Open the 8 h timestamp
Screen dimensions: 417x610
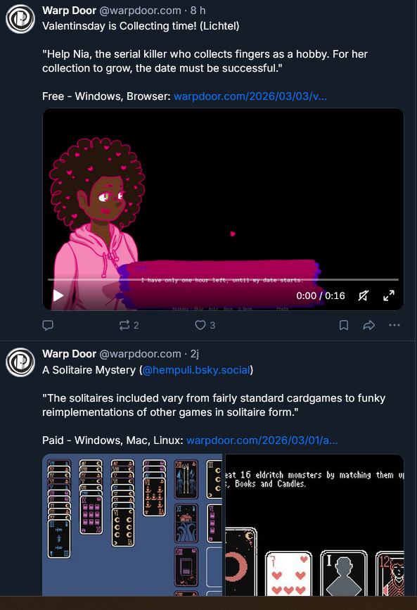[198, 11]
